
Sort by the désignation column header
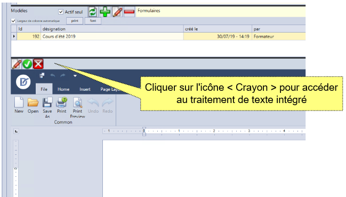point(112,29)
